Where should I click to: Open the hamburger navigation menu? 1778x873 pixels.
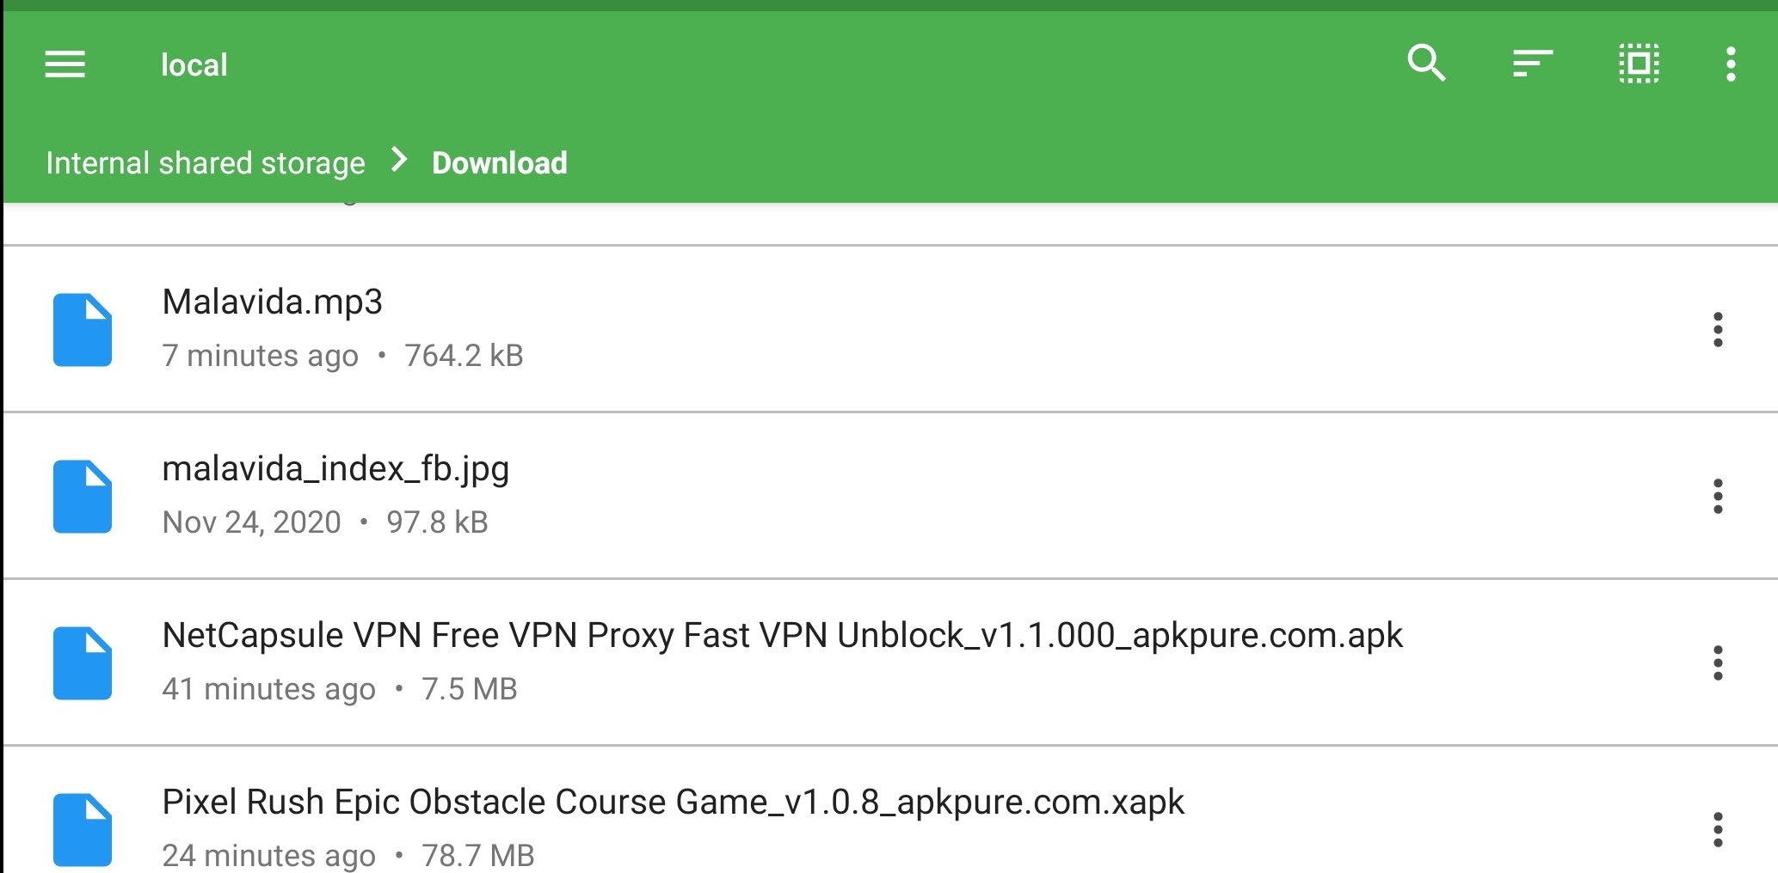click(x=65, y=64)
